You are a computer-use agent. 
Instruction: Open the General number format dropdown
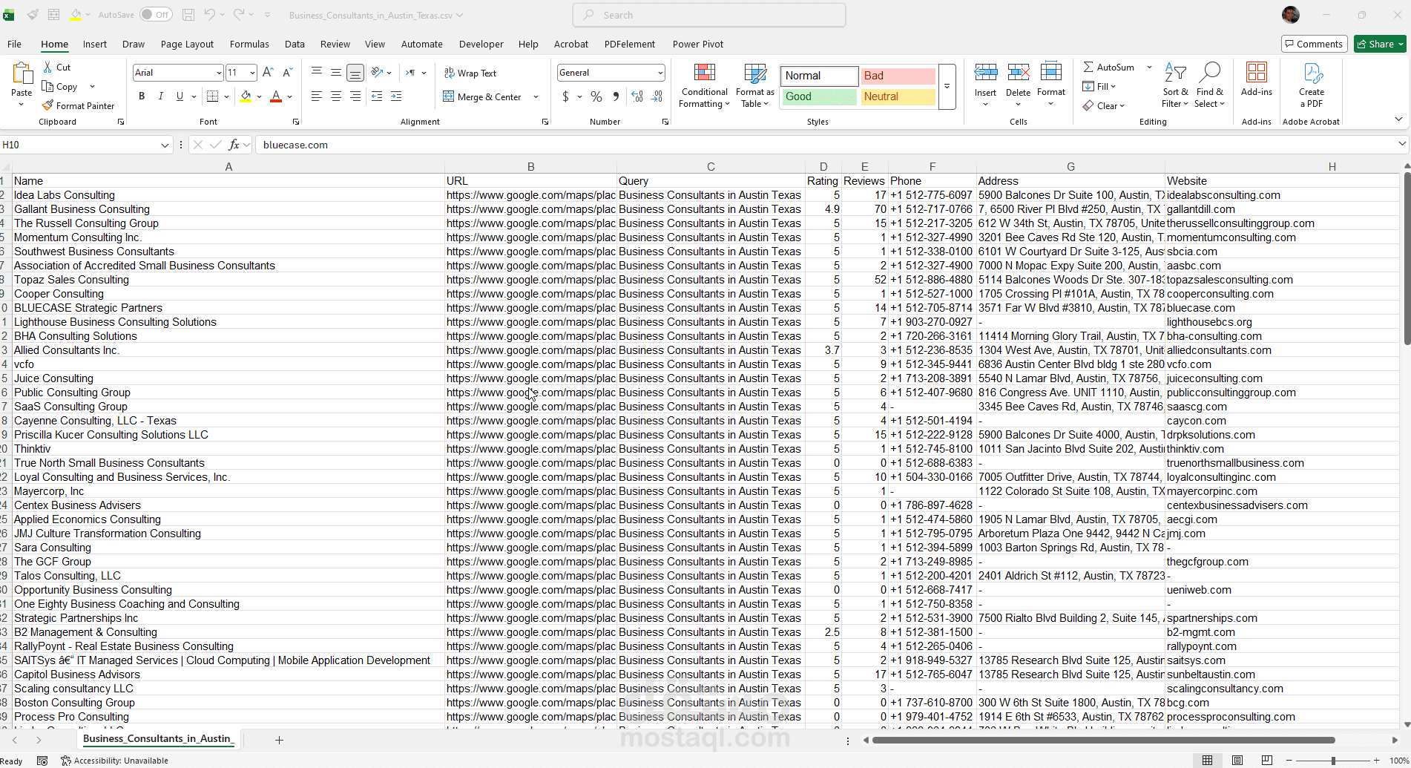pyautogui.click(x=660, y=73)
